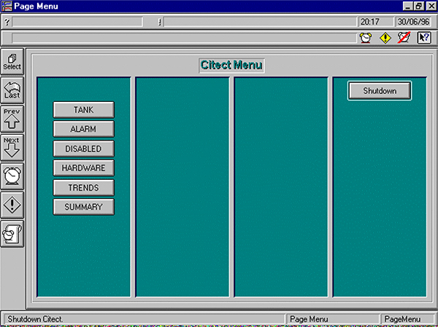Click the Citect Menu heading

pos(231,66)
